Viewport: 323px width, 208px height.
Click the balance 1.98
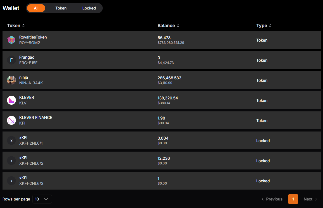pos(161,118)
